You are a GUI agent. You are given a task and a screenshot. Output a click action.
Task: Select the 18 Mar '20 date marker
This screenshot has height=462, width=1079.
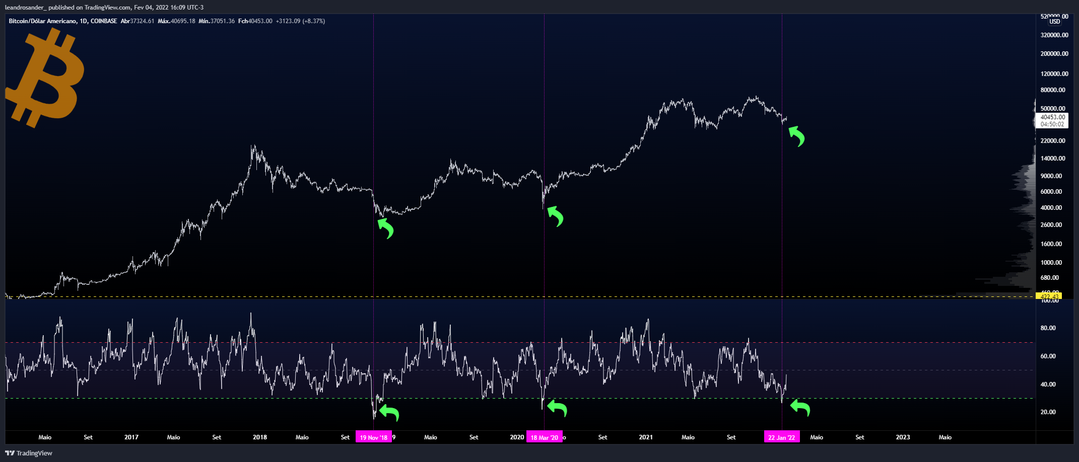click(x=545, y=437)
